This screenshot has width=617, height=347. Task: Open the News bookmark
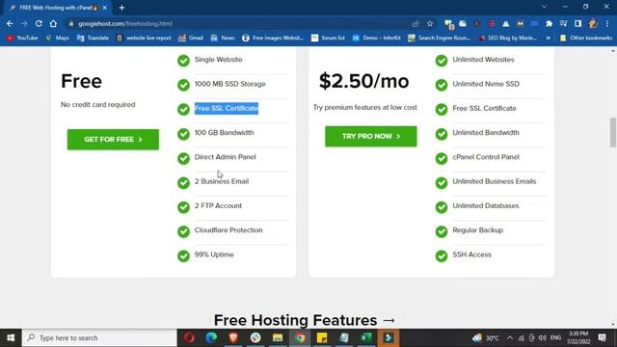[223, 38]
